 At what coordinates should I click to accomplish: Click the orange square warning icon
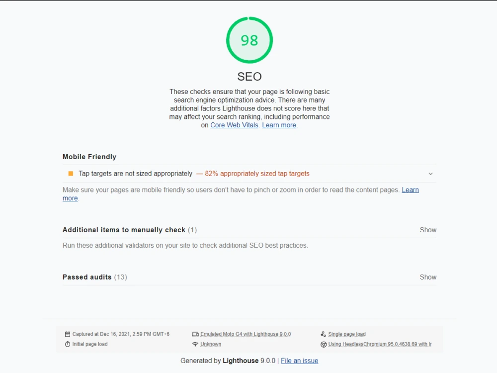(71, 174)
